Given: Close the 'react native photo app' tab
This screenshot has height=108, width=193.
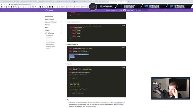Looking at the screenshot, I should [17, 2].
